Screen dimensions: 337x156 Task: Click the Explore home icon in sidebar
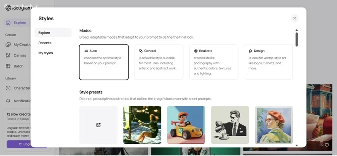8,23
